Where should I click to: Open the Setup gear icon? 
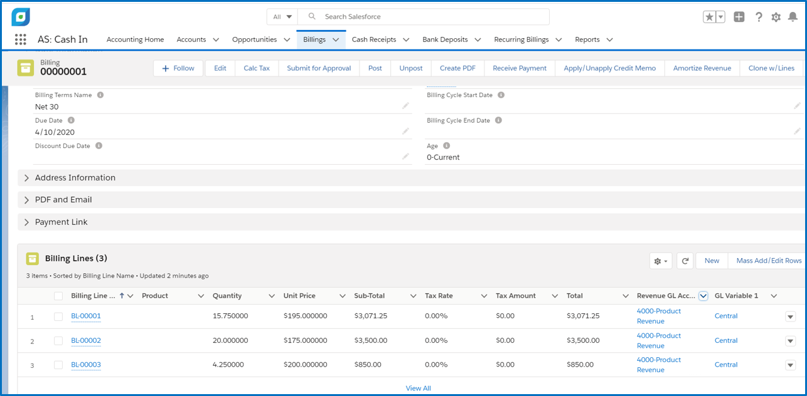776,17
